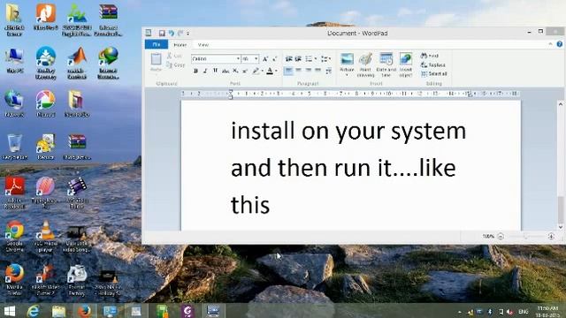Click the word 'this' in the document
The height and width of the screenshot is (318, 566).
[x=250, y=205]
